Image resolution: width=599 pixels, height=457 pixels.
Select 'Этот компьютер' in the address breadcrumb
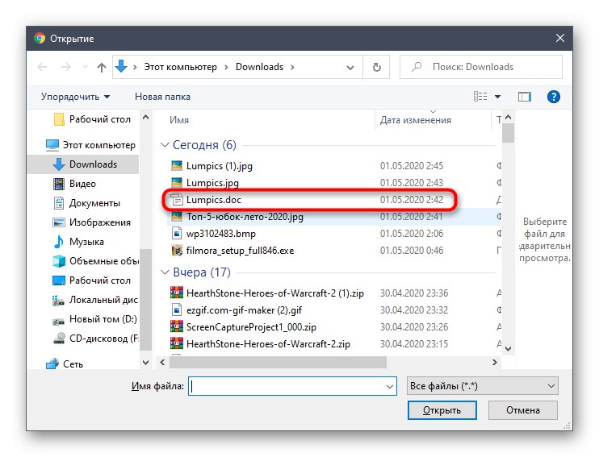(180, 67)
